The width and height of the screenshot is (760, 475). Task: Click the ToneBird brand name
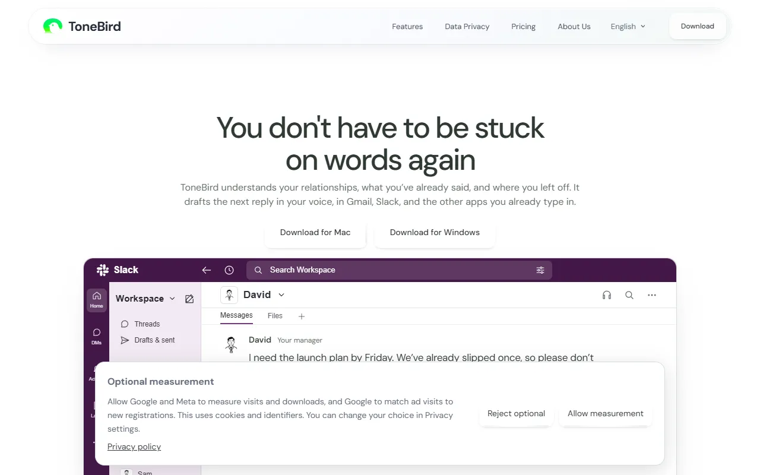point(94,26)
